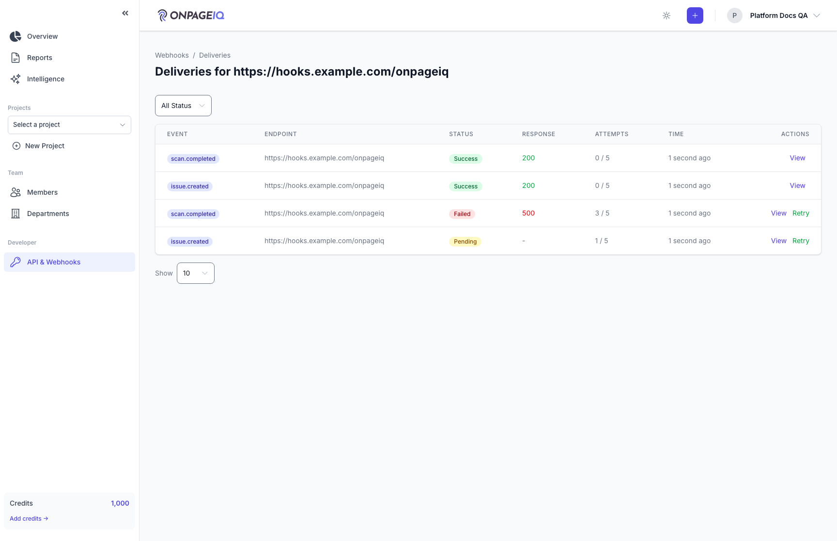The image size is (837, 541).
Task: Open Reports document icon
Action: (x=15, y=58)
